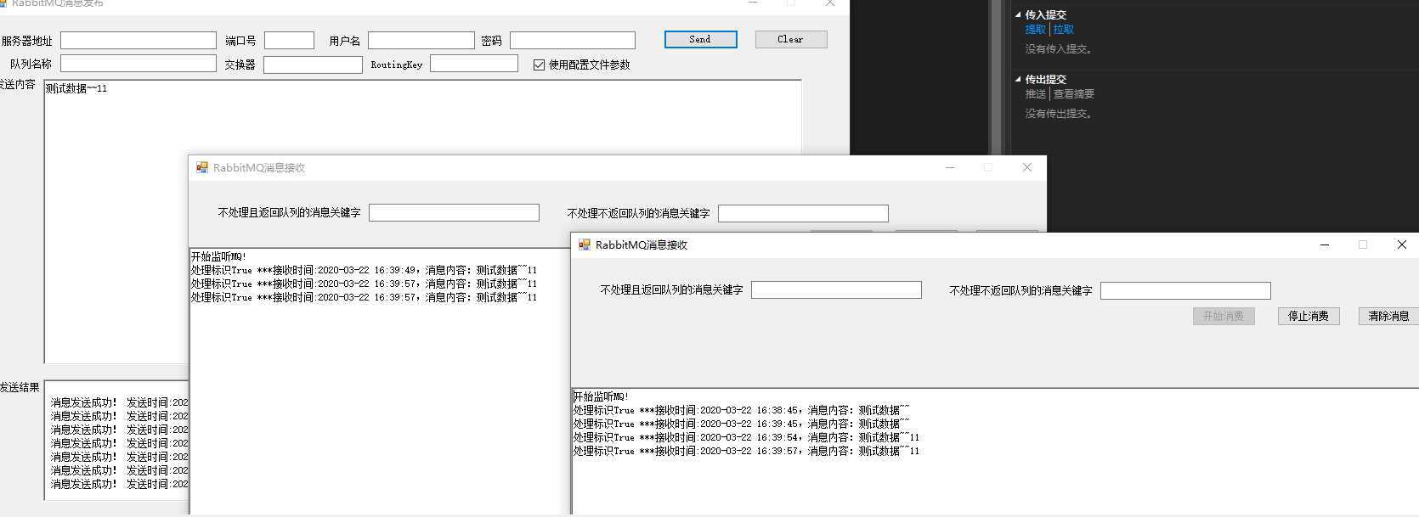Collapse the 传入提交 section
The width and height of the screenshot is (1419, 517).
(1018, 14)
